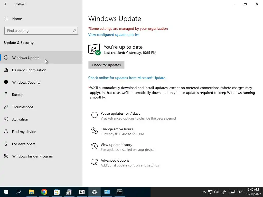Show hidden system tray icons
Screen dimensions: 263x197
(x=204, y=192)
